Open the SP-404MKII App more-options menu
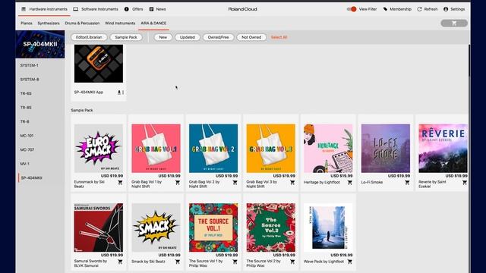This screenshot has width=486, height=273. coord(123,93)
